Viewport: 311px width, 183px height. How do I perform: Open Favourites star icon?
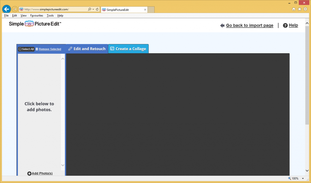click(x=299, y=9)
